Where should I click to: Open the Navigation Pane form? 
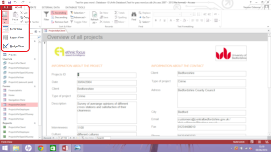[17, 100]
